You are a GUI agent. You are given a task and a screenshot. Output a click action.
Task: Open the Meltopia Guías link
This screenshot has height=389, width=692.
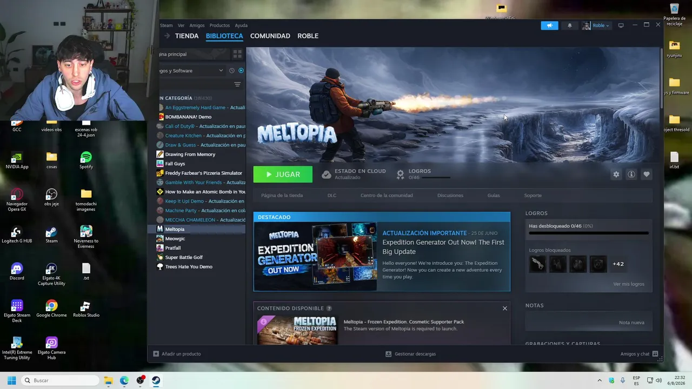[494, 196]
